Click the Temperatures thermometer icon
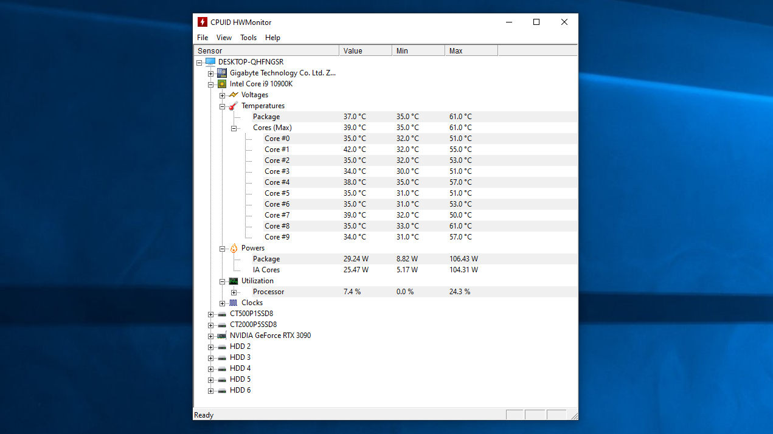The width and height of the screenshot is (773, 434). coord(233,105)
